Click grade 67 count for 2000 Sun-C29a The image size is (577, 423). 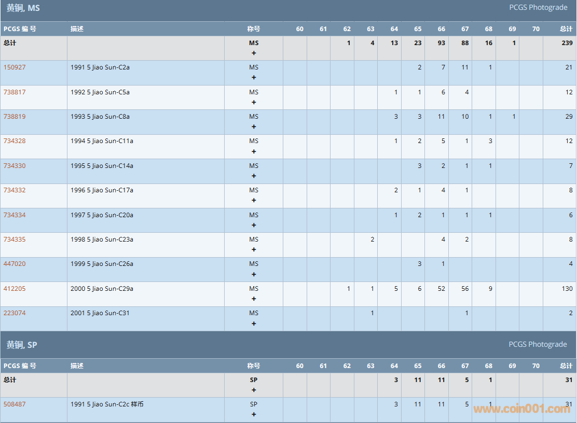point(465,289)
